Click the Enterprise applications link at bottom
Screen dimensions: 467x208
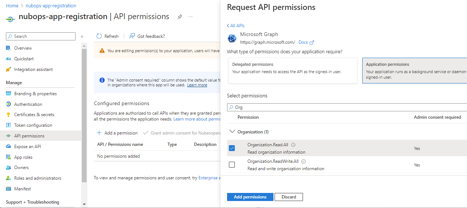click(209, 178)
